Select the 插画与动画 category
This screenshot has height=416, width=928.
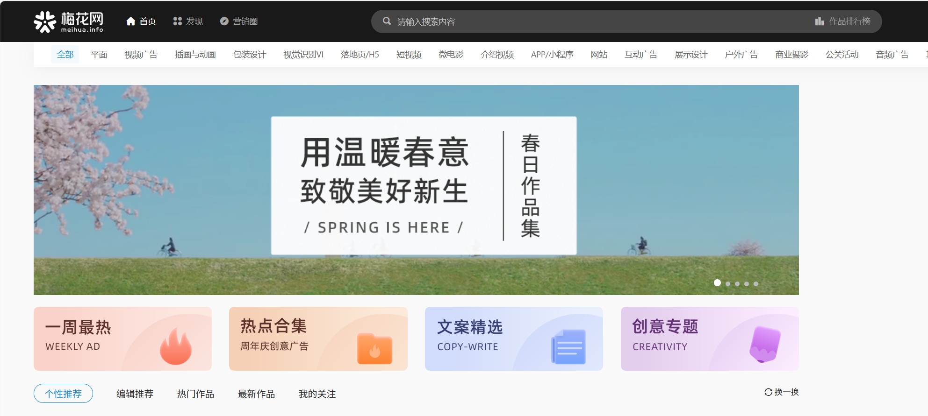click(195, 55)
